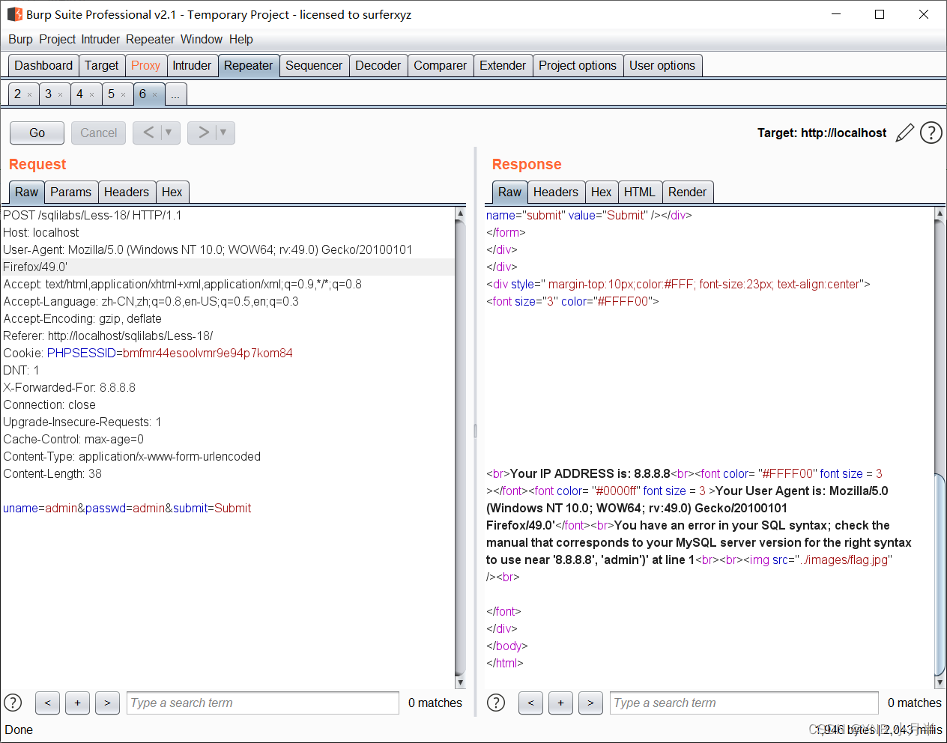Open the Repeater menu
Image resolution: width=947 pixels, height=743 pixels.
(x=150, y=39)
